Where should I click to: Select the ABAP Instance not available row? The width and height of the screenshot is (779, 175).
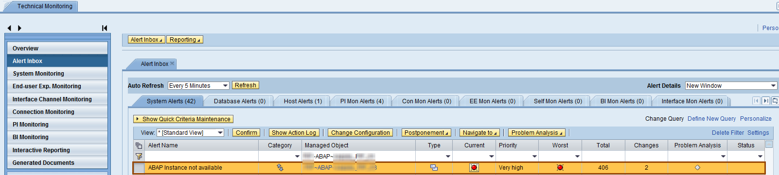point(139,168)
